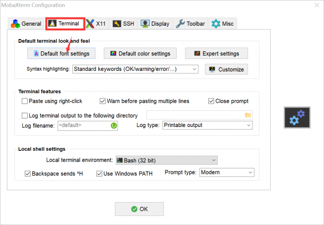The image size is (324, 225).
Task: Open Expert settings
Action: coord(216,53)
